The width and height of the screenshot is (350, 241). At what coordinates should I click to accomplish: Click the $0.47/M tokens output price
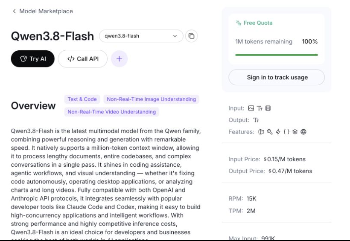(x=290, y=171)
